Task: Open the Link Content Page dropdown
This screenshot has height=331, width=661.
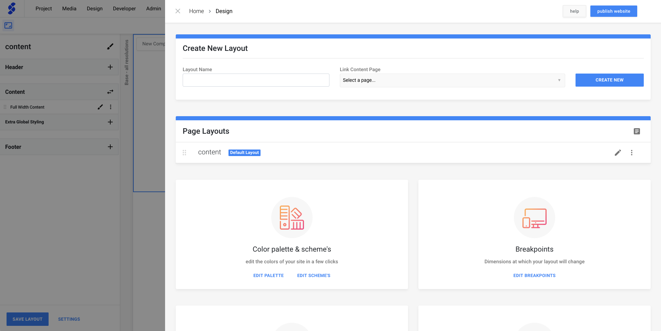Action: 452,80
